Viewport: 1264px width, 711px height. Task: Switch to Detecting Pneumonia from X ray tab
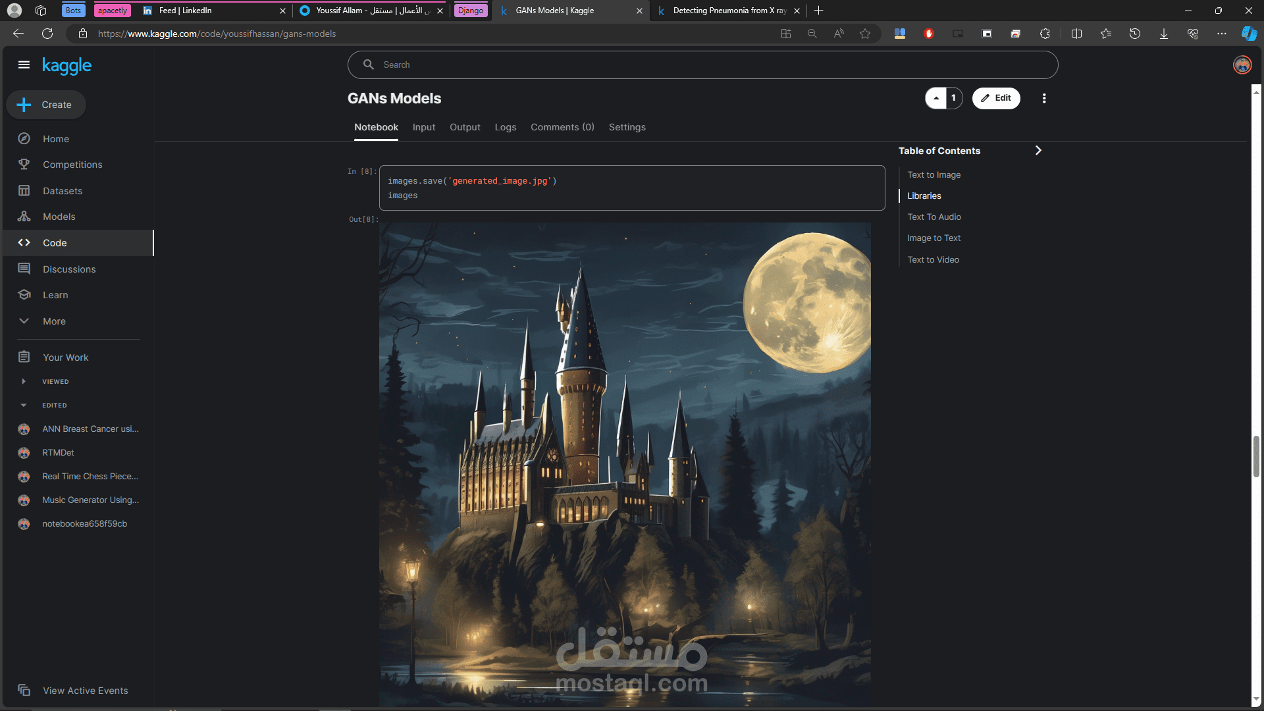point(728,11)
